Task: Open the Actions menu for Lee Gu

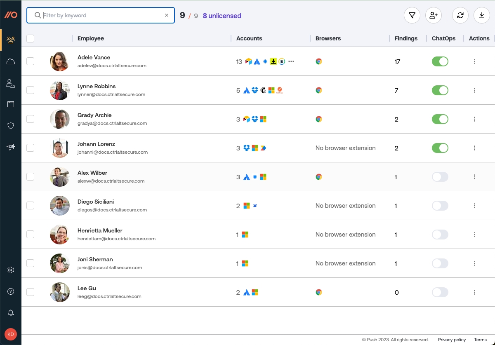Action: pos(474,292)
